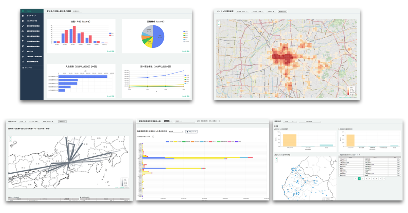Zoom out on the メッシュ別滞在者数 heatmap
408x213 pixels.
click(x=219, y=25)
